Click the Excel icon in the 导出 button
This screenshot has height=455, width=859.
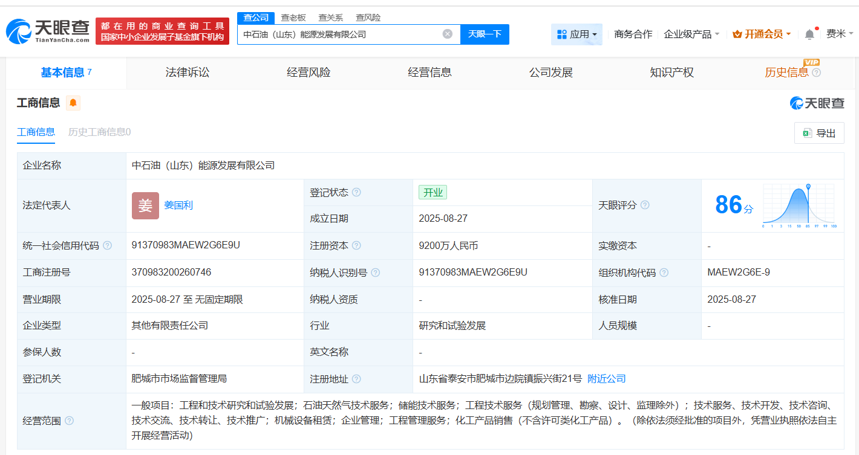pos(807,132)
